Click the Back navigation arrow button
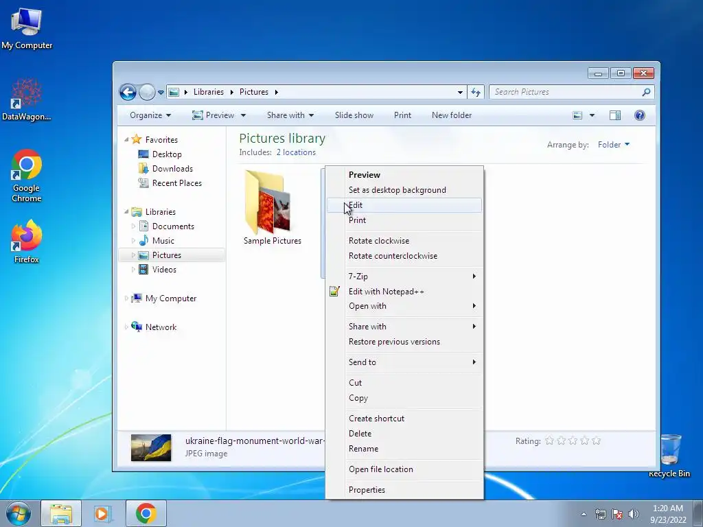This screenshot has width=703, height=527. (x=128, y=93)
